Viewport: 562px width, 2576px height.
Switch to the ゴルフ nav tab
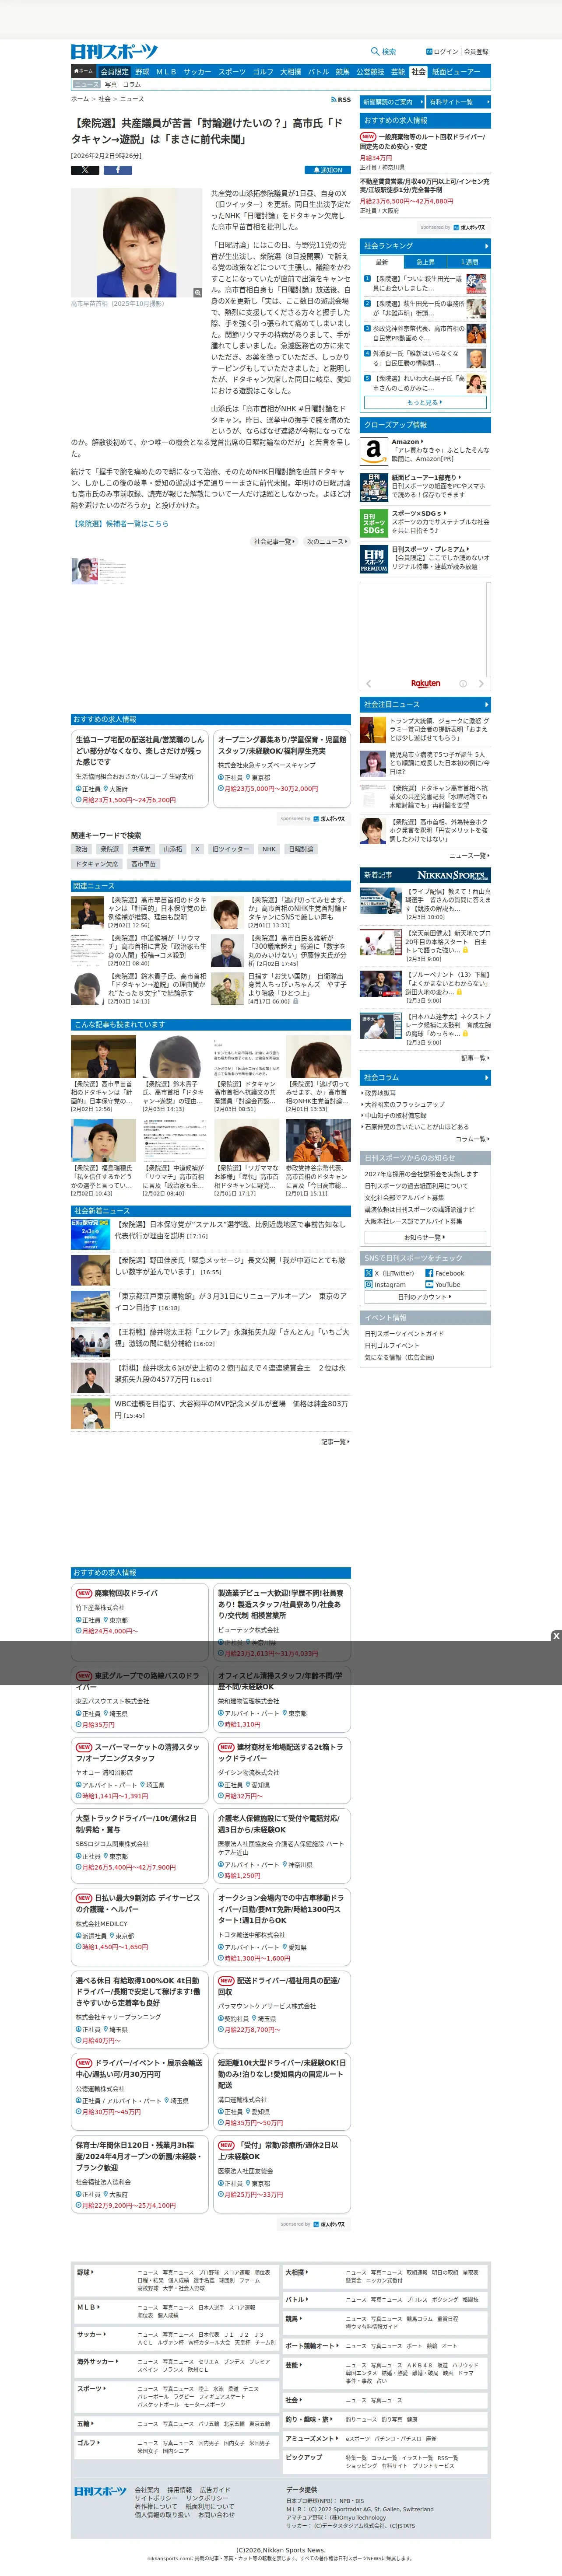[x=263, y=72]
